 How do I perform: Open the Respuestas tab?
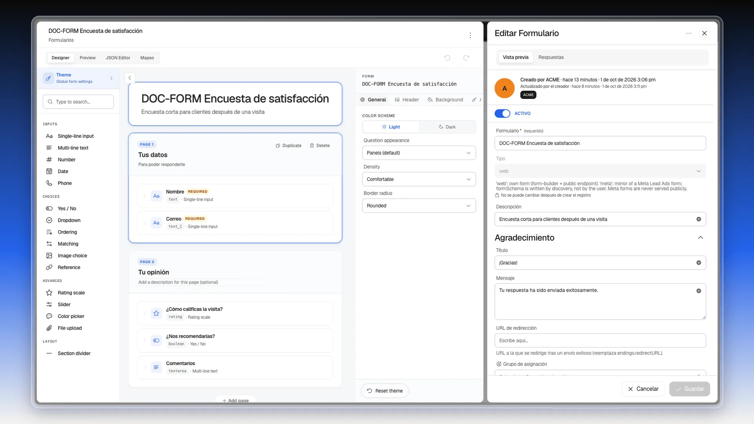(x=551, y=57)
